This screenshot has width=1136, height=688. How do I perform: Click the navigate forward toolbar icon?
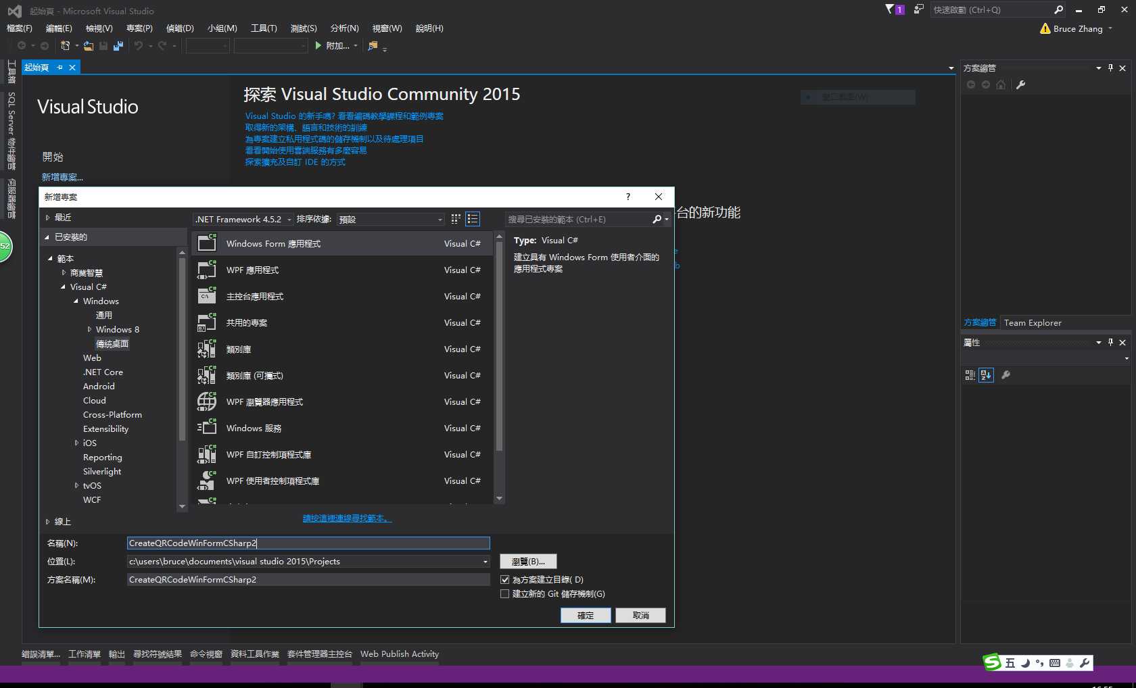click(45, 45)
